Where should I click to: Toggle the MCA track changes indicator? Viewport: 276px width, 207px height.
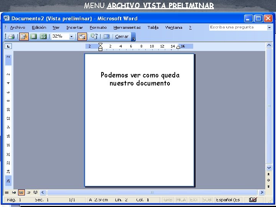181,200
